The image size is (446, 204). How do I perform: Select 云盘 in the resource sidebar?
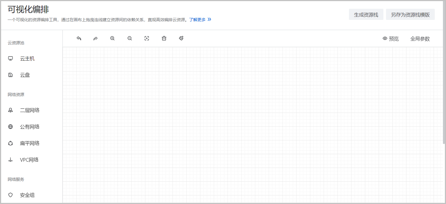25,75
